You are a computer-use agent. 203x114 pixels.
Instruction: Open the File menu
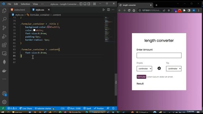tap(9, 4)
